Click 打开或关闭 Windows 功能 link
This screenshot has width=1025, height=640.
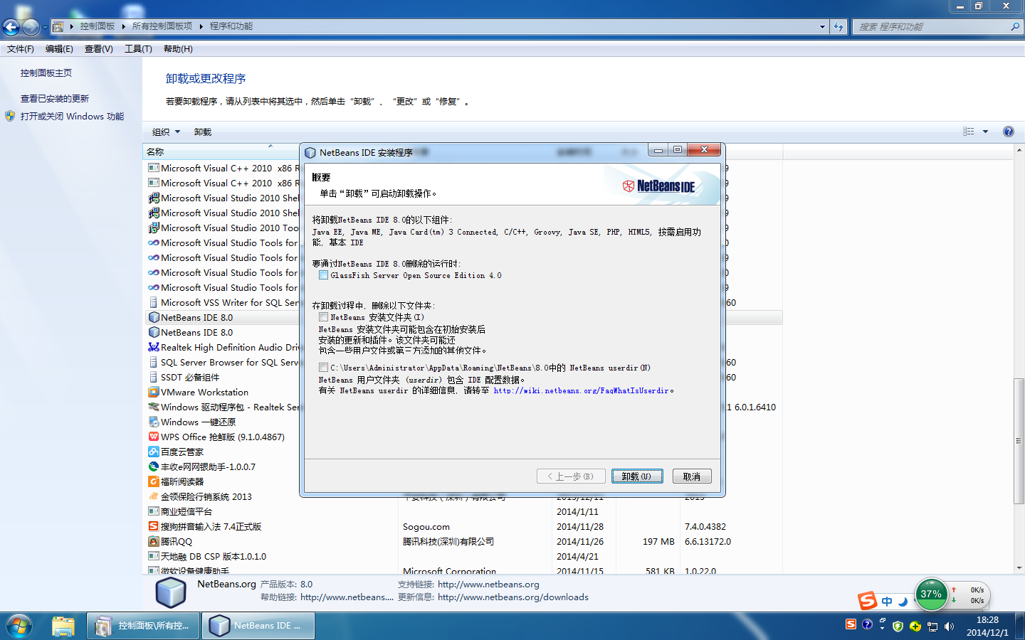(72, 116)
